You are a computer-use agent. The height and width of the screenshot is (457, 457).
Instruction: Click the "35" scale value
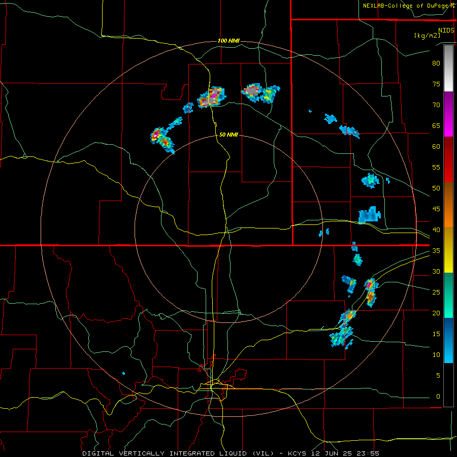[x=436, y=251]
